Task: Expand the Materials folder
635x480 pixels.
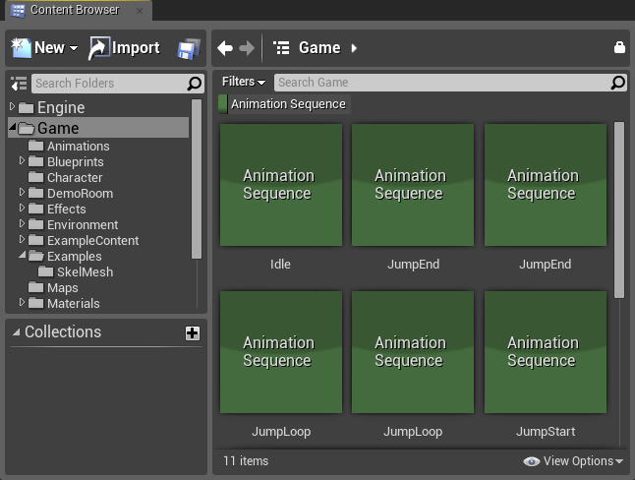Action: pos(22,302)
